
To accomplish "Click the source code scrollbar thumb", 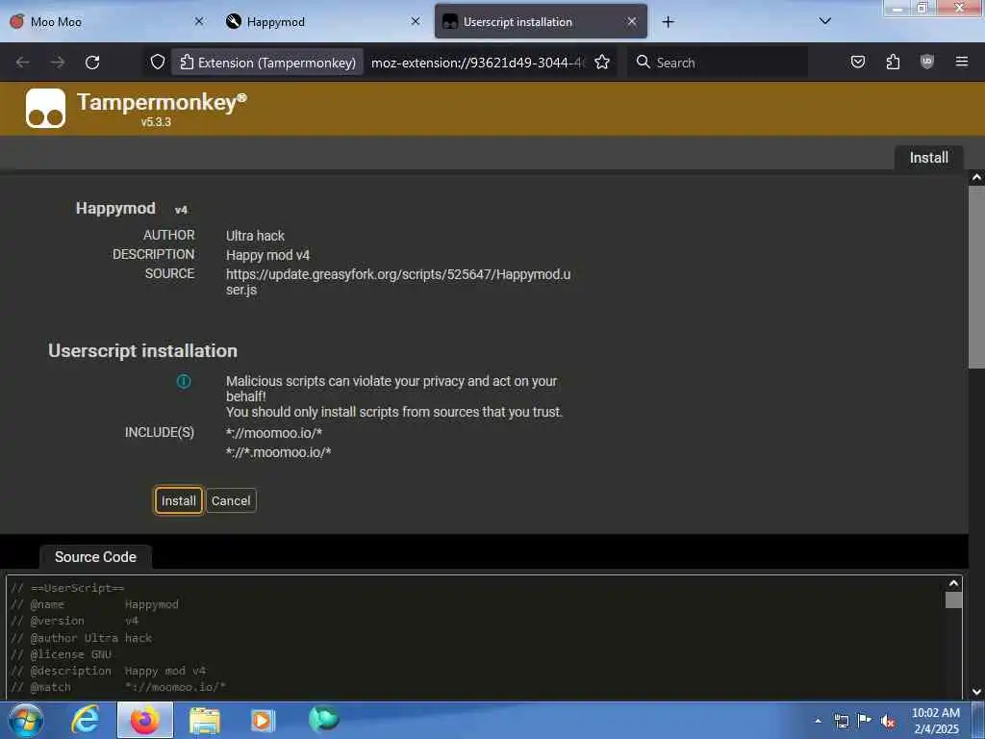I will [953, 600].
